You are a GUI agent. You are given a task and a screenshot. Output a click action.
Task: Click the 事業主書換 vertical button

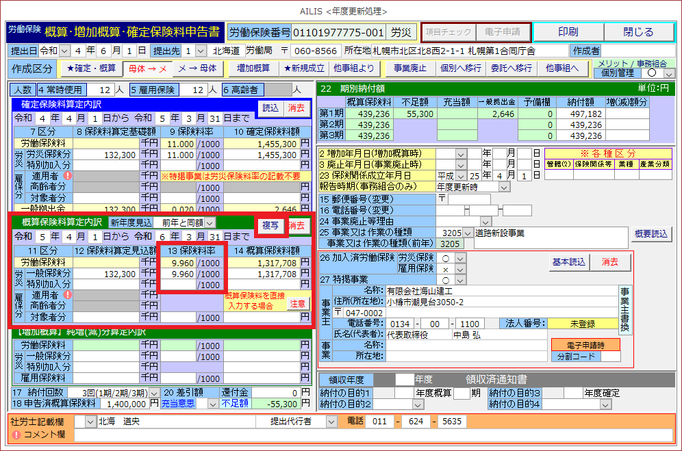[x=624, y=309]
